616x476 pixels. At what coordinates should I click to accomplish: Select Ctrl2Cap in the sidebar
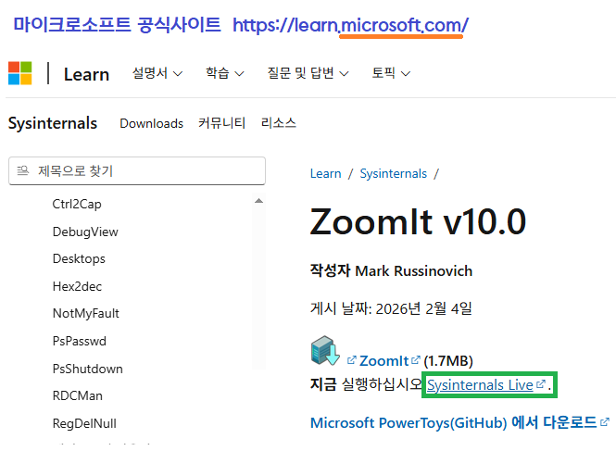[x=77, y=205]
